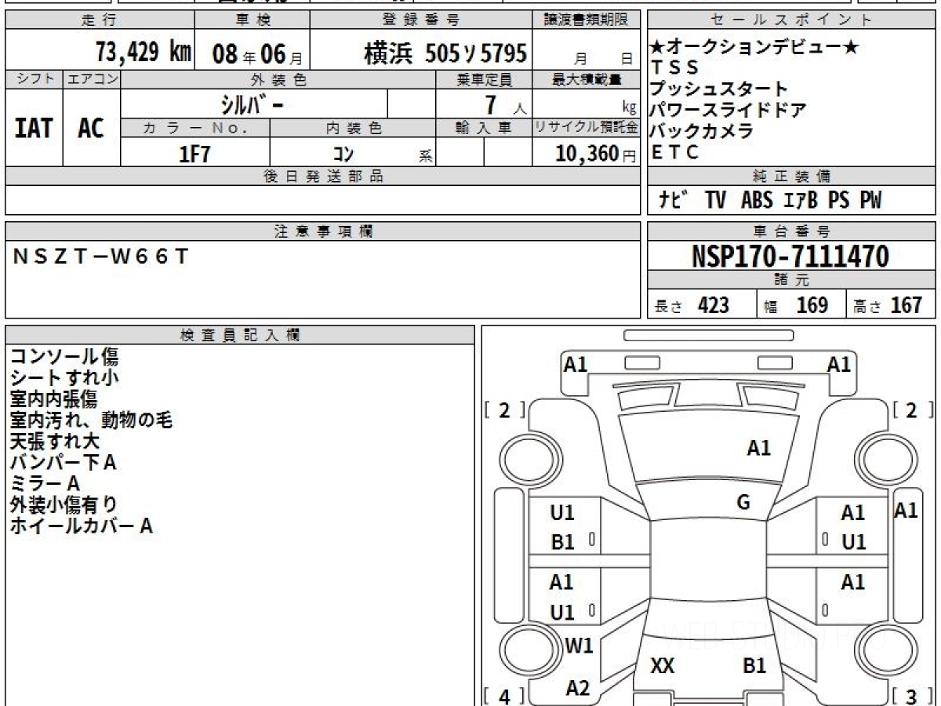
Task: Click ABS in genuine equipment row
Action: (x=757, y=201)
